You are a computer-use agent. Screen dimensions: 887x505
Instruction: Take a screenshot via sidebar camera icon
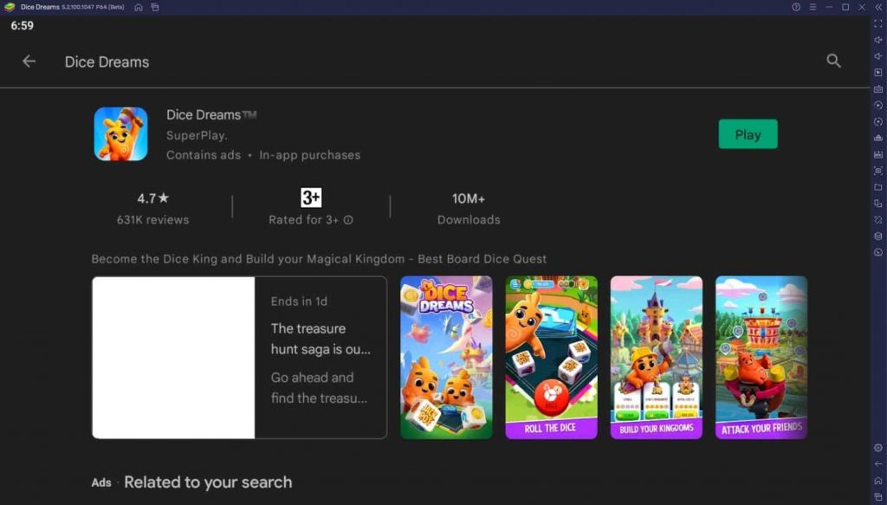click(878, 171)
